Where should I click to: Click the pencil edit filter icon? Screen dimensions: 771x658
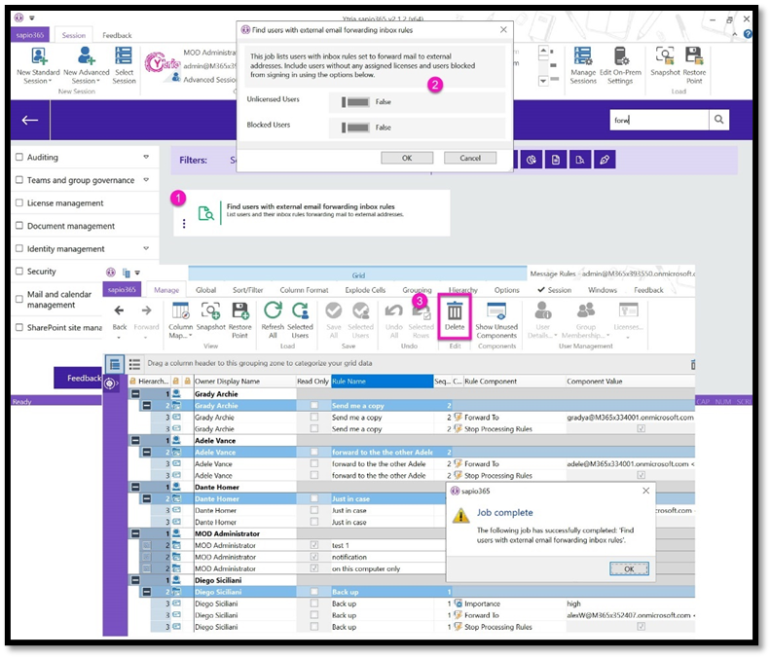(x=605, y=160)
